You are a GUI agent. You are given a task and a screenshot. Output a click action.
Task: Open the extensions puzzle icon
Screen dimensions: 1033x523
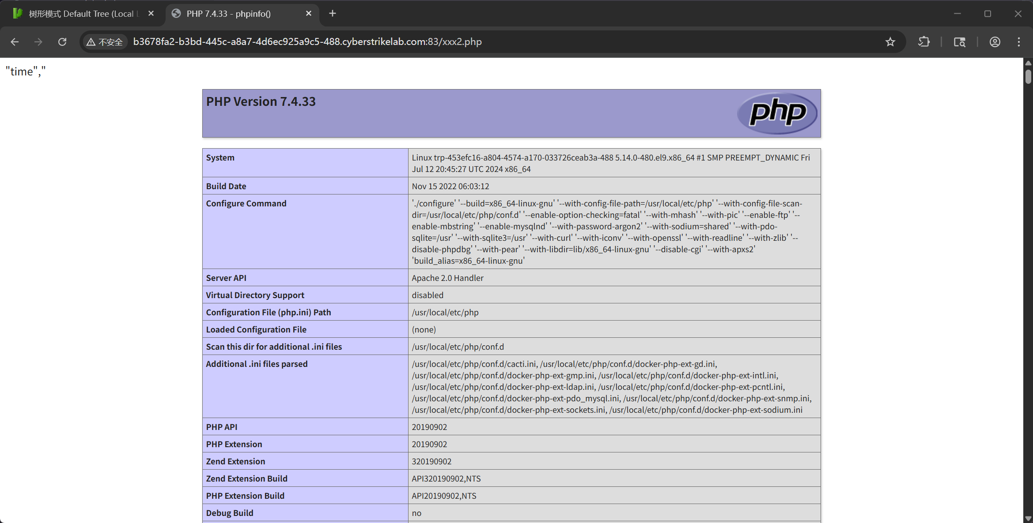(923, 42)
